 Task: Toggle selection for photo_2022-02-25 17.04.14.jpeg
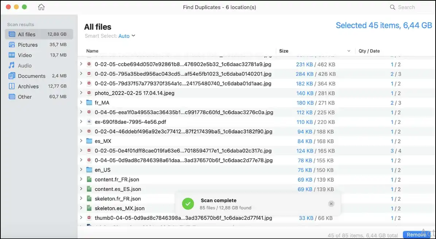pyautogui.click(x=89, y=93)
